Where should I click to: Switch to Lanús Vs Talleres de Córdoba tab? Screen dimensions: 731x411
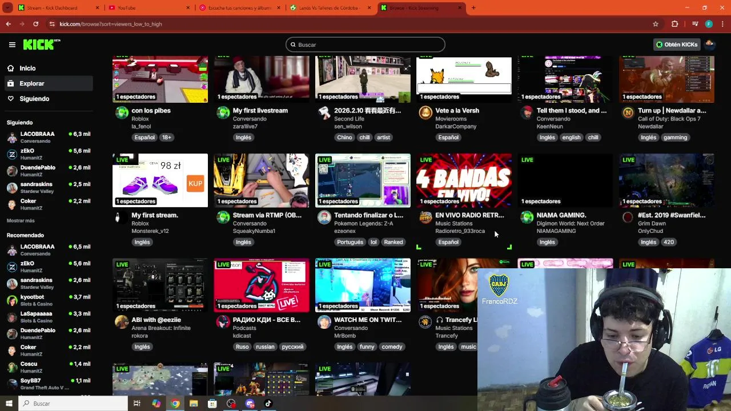click(331, 8)
